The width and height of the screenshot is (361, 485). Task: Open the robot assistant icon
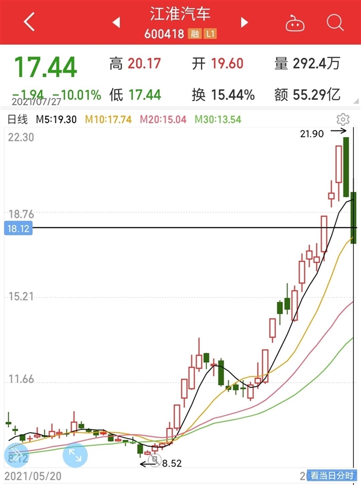(294, 23)
